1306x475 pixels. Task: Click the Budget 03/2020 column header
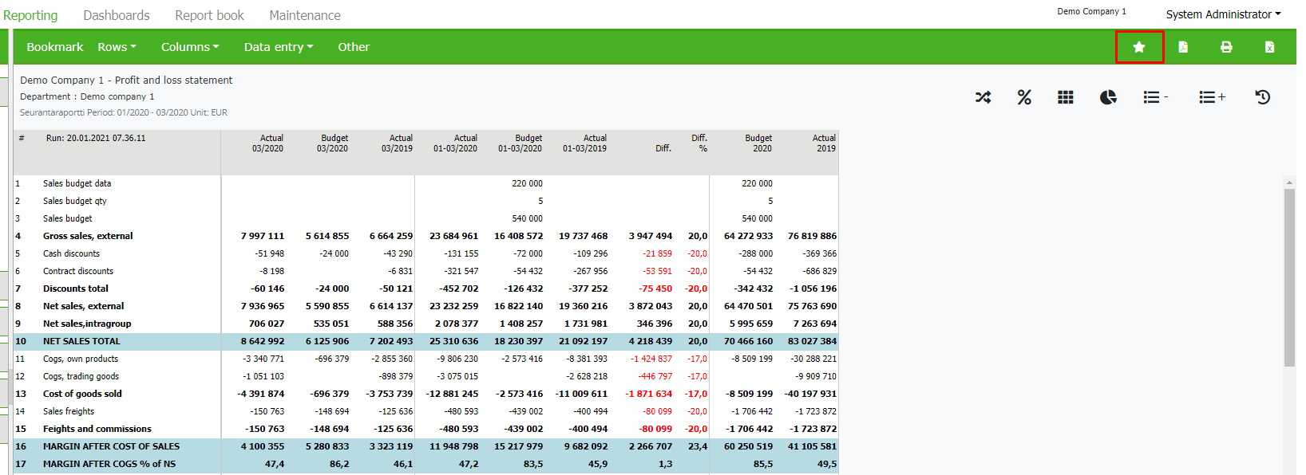332,143
